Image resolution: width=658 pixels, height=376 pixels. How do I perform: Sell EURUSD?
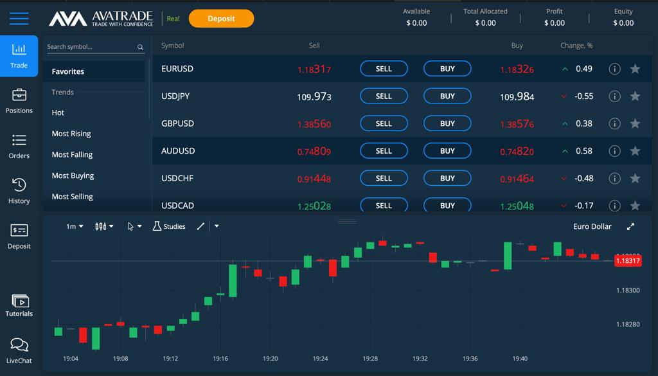click(384, 69)
